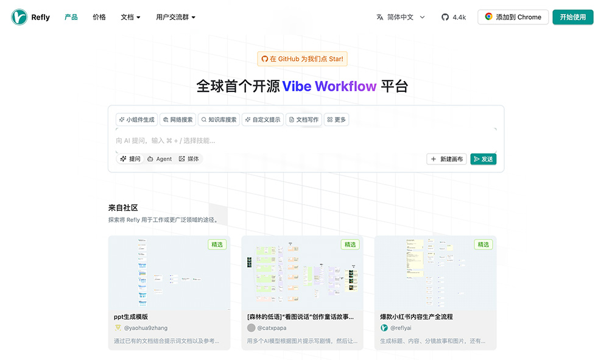Click the 探索将 Refly 用于工作 subtitle
The height and width of the screenshot is (360, 609).
coord(164,220)
